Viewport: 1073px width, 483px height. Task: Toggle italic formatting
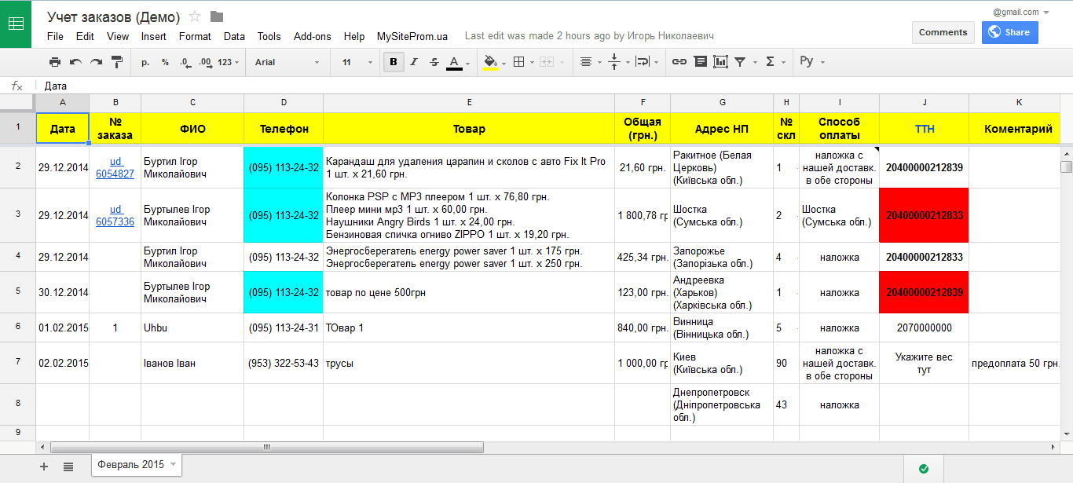414,62
